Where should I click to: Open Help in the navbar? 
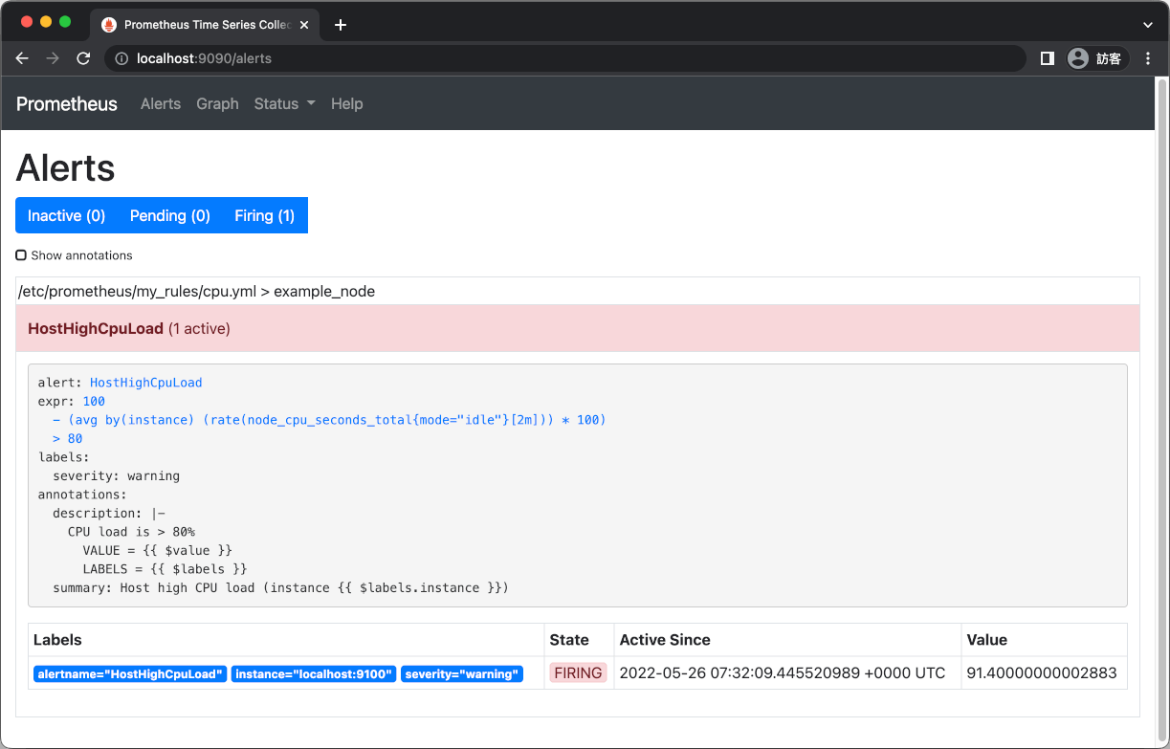(346, 103)
